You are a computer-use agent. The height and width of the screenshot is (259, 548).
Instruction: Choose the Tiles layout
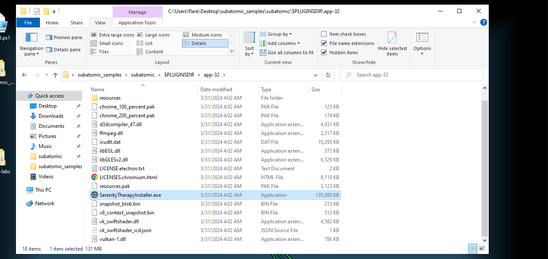tap(100, 52)
